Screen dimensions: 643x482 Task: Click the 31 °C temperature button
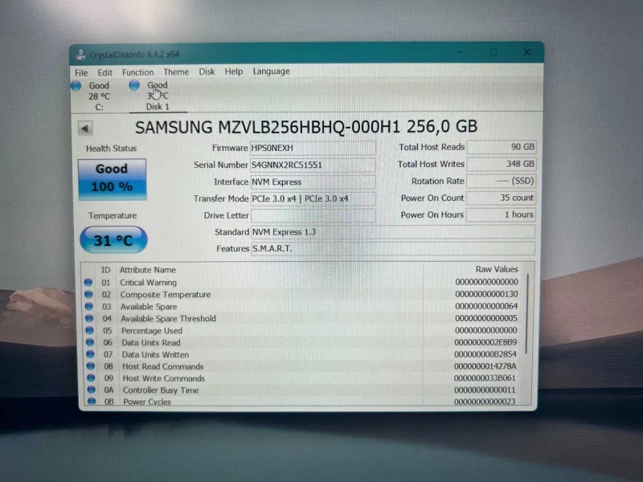click(113, 239)
